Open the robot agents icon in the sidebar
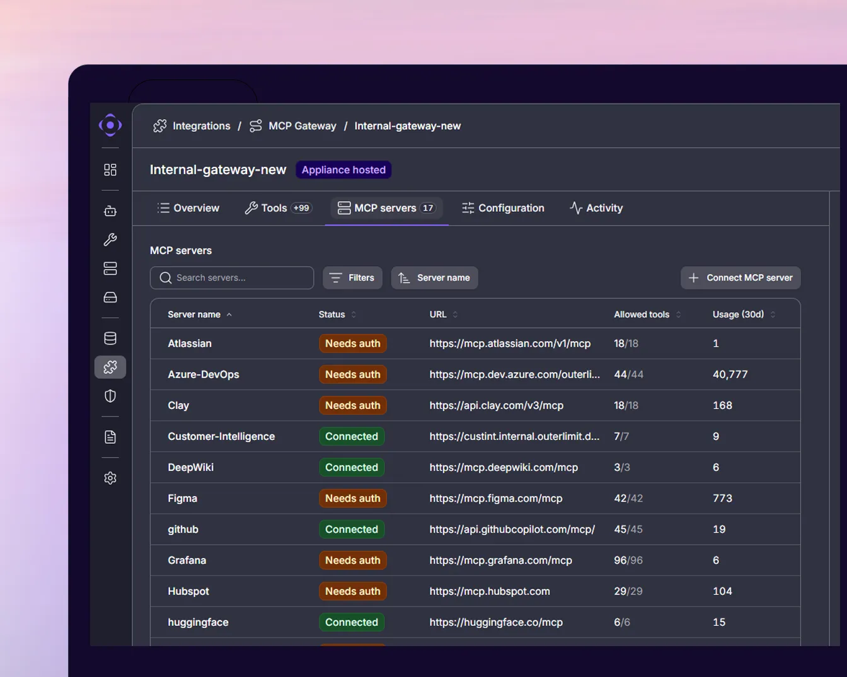The width and height of the screenshot is (847, 677). pos(110,211)
